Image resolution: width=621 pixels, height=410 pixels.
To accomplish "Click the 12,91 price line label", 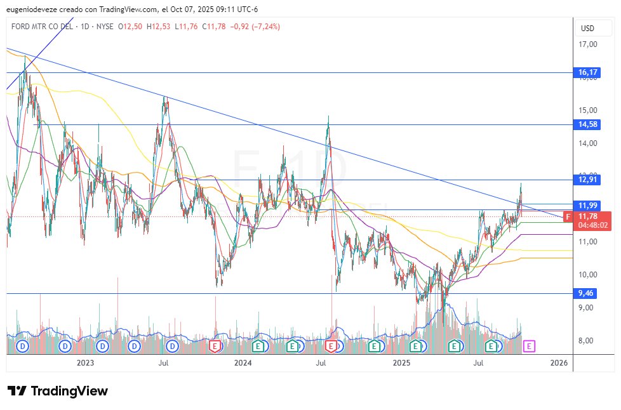I will click(x=587, y=180).
